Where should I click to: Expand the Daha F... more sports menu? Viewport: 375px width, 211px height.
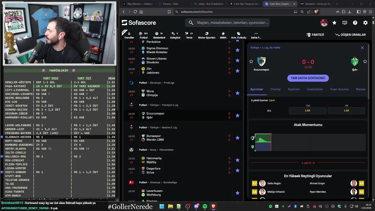(256, 35)
